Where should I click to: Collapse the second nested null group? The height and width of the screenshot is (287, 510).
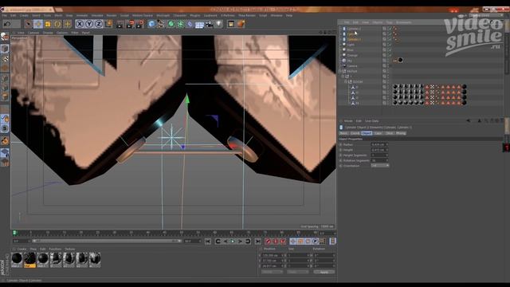(343, 77)
